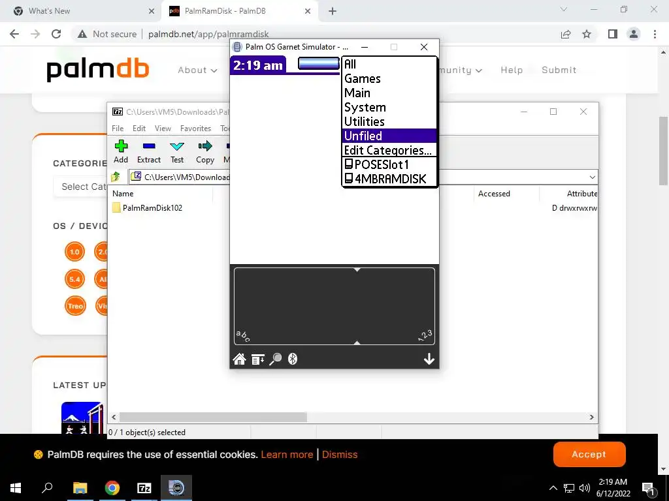669x501 pixels.
Task: Open Chrome three-dot menu
Action: coord(655,34)
